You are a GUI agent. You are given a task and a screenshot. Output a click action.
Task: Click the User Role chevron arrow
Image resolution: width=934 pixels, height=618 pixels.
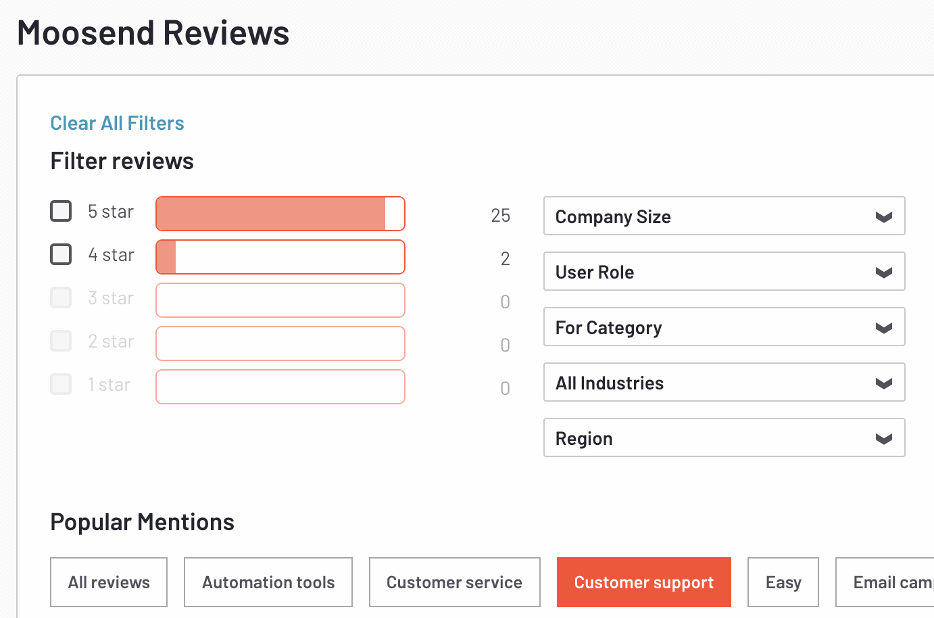(x=883, y=272)
